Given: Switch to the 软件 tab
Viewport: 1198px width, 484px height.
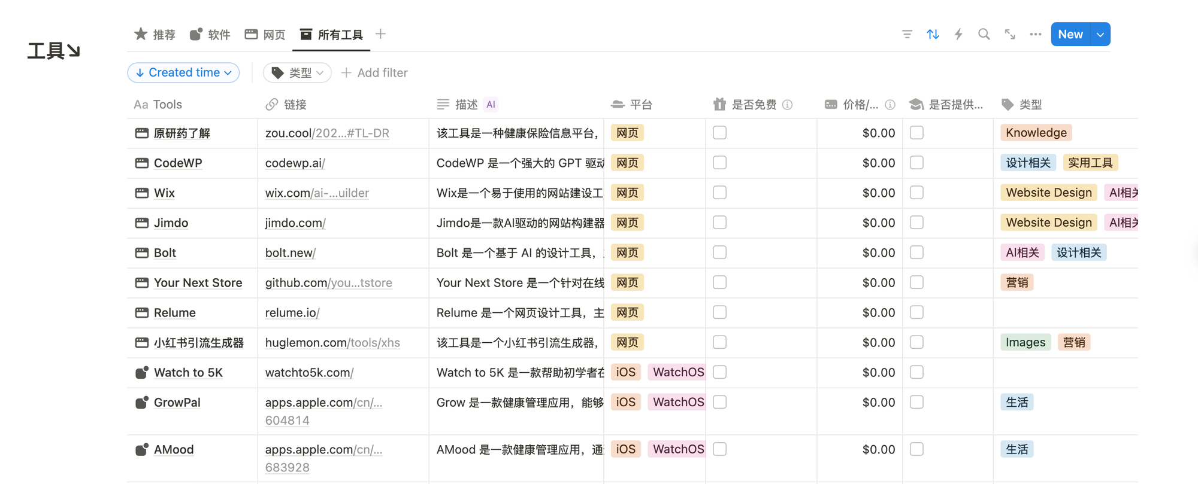Looking at the screenshot, I should coord(210,35).
